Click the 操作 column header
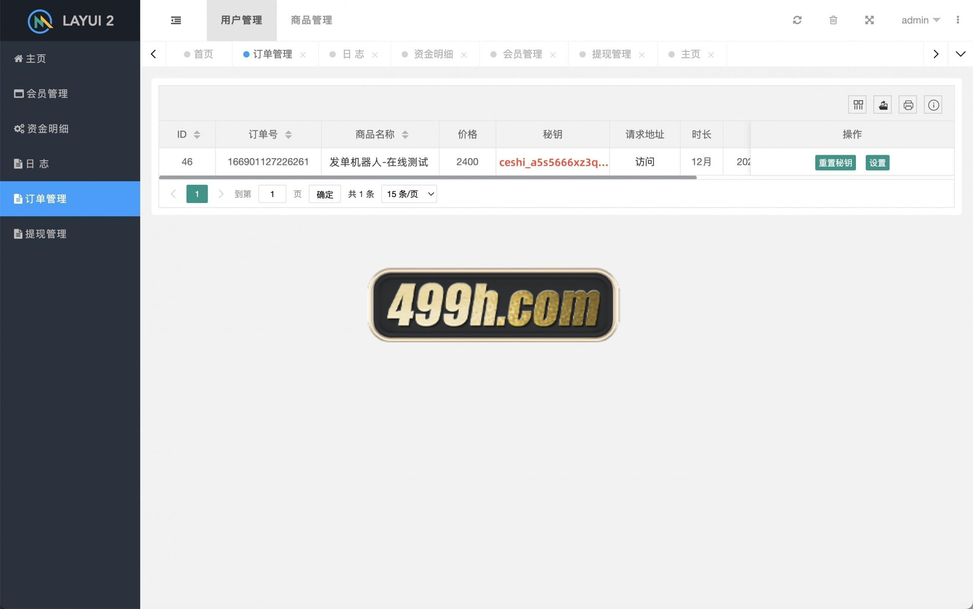The width and height of the screenshot is (973, 609). (852, 134)
